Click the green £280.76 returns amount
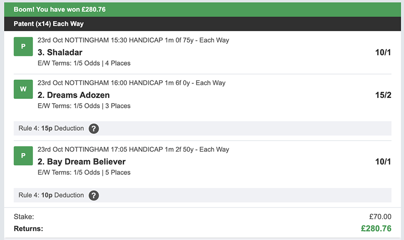This screenshot has width=404, height=240. tap(376, 229)
